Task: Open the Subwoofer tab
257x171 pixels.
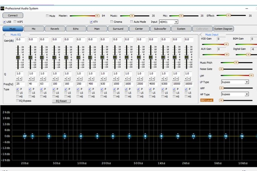Action: tap(160, 29)
